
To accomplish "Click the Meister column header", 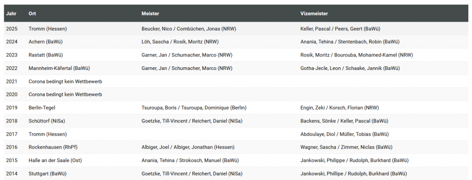I will (x=150, y=13).
